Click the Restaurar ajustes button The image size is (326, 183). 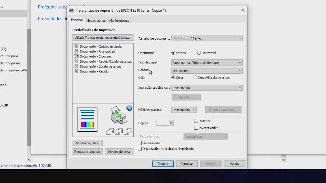pyautogui.click(x=87, y=152)
